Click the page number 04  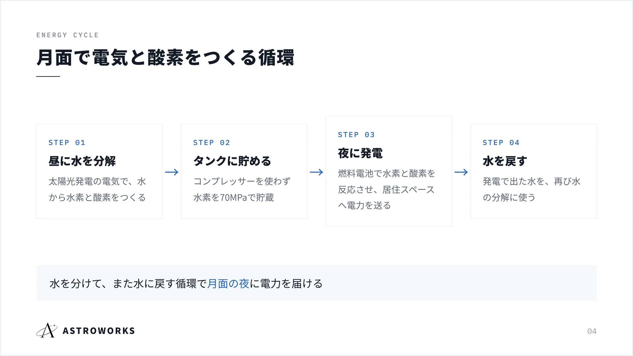[x=592, y=331]
